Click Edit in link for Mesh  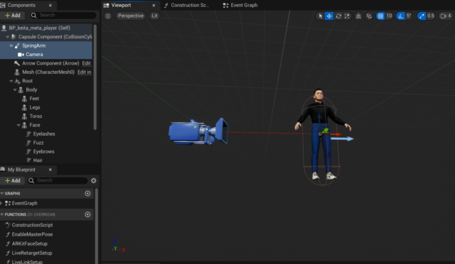[x=85, y=72]
